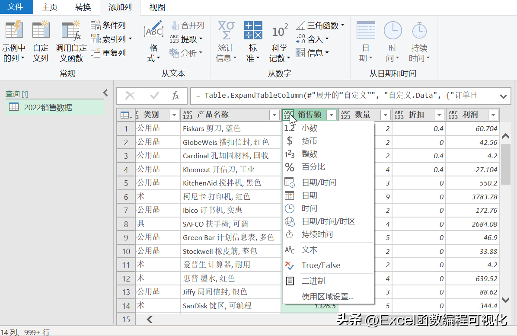Add an 索引列 index column
This screenshot has height=336, width=517.
[x=108, y=39]
